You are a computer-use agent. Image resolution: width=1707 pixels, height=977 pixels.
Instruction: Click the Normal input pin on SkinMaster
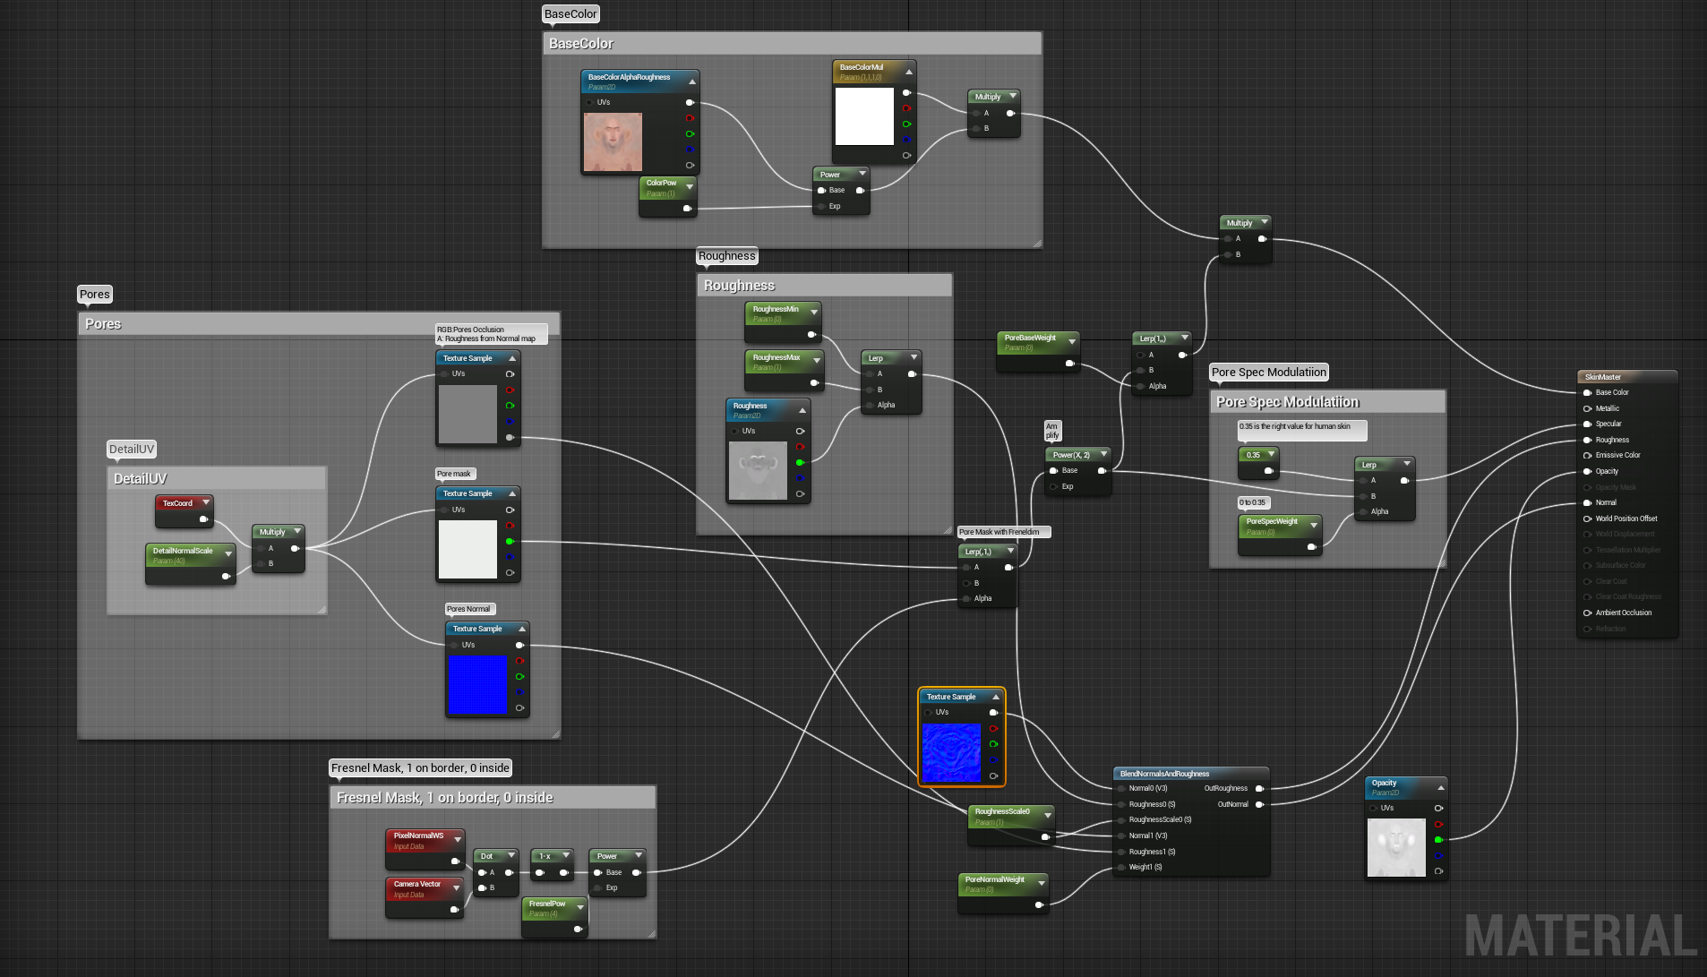tap(1587, 502)
